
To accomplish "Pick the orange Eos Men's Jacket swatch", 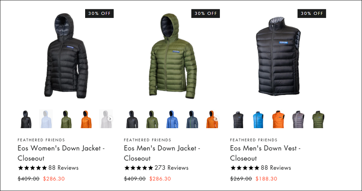I will pyautogui.click(x=212, y=119).
